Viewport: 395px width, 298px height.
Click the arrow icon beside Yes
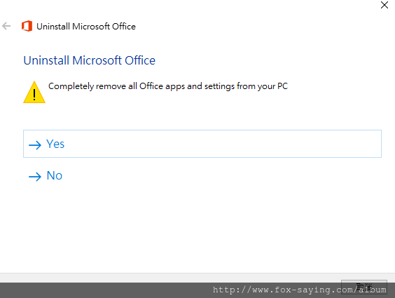coord(35,145)
